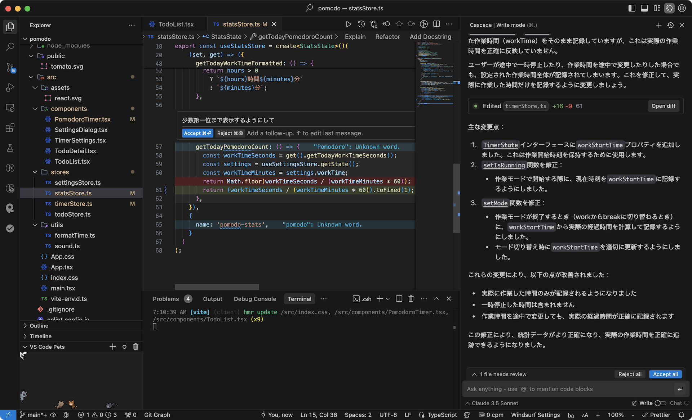Toggle the bottom panel visibility icon
This screenshot has height=420, width=692.
coord(644,8)
